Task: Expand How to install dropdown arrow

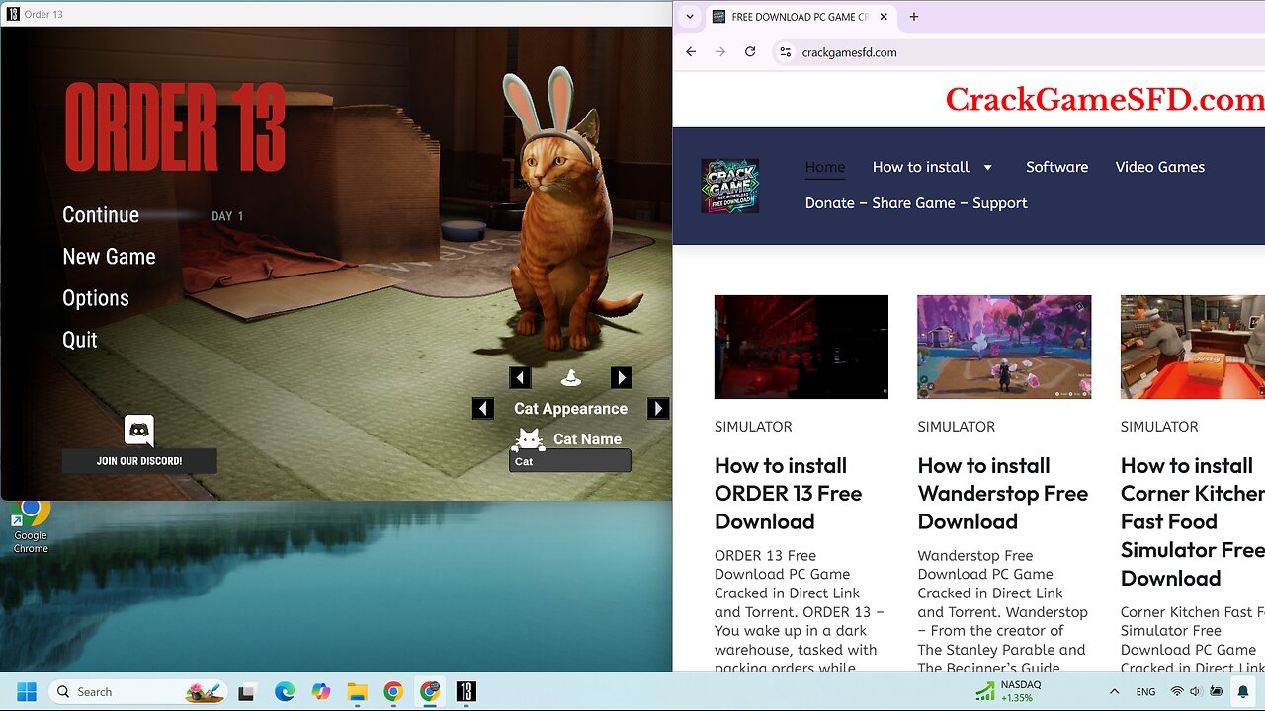Action: pos(987,167)
